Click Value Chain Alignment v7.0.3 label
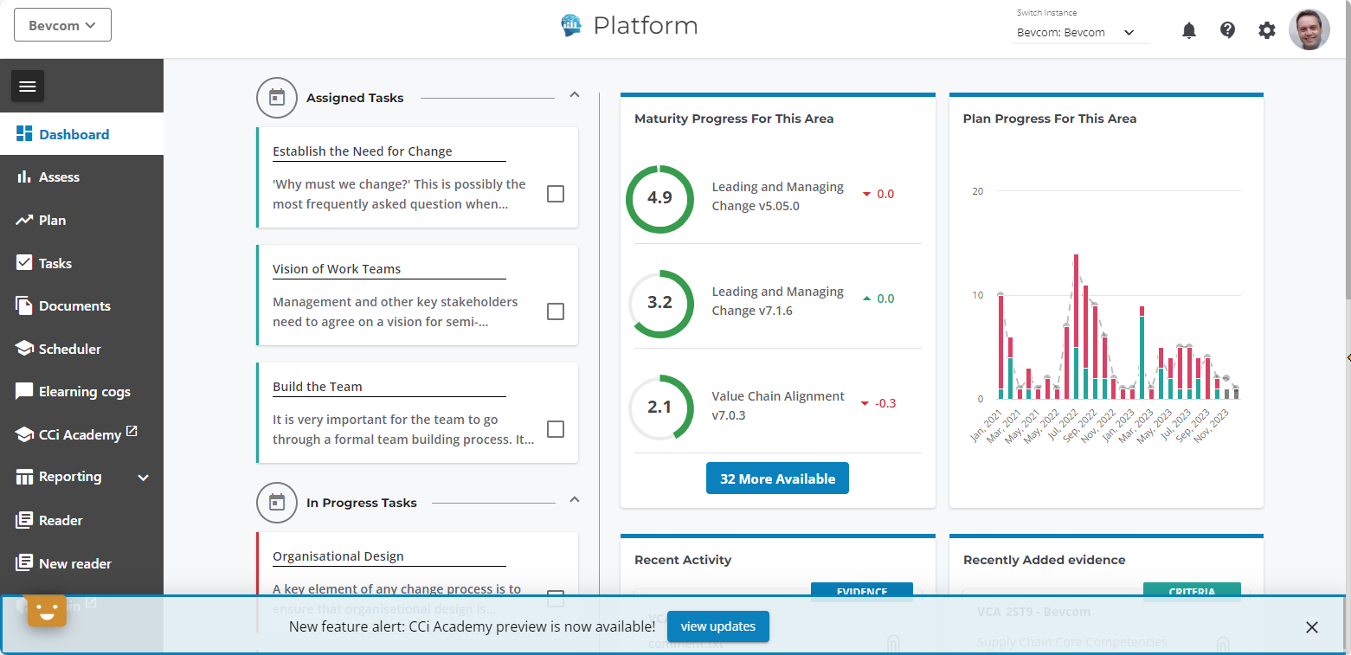 point(778,406)
